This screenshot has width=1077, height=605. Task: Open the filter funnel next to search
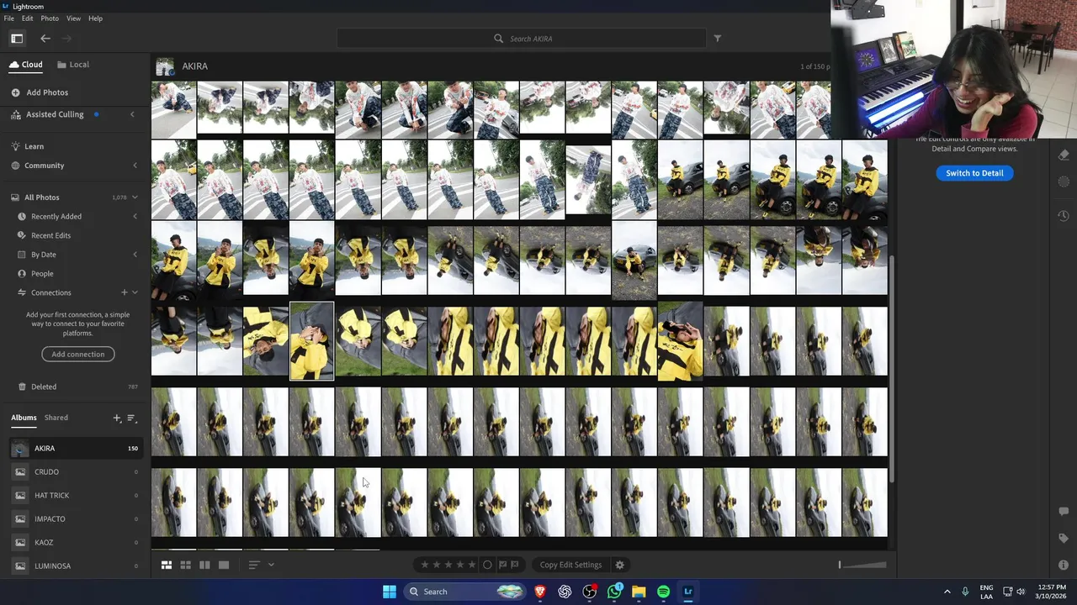tap(718, 38)
